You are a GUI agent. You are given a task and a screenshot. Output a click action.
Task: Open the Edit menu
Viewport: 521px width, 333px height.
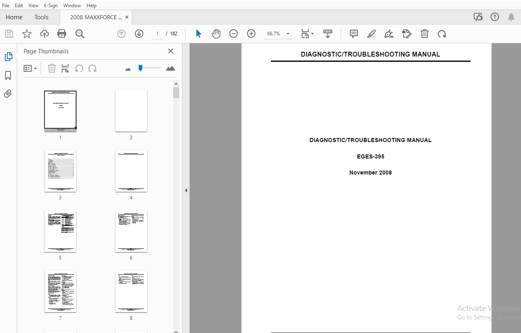click(x=19, y=5)
